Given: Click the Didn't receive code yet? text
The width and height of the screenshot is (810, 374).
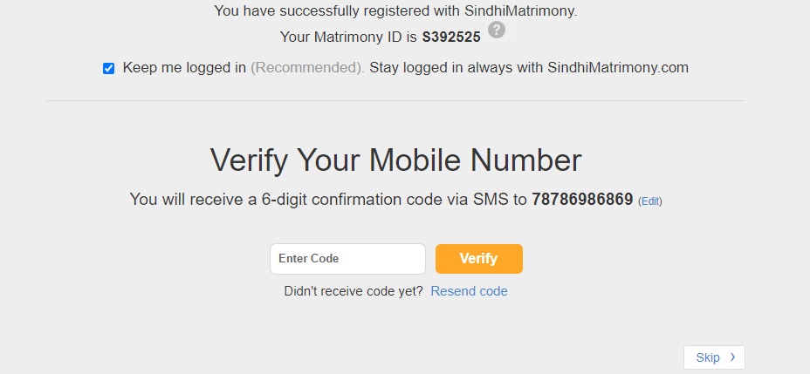Looking at the screenshot, I should pos(354,291).
